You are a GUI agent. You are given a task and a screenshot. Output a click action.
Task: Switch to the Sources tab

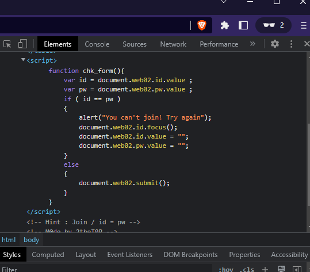135,44
